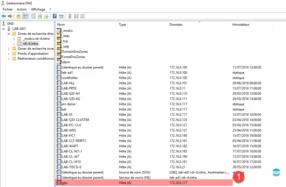Click the ForestDnsZones folder icon
This screenshot has width=286, height=187.
(x=59, y=57)
